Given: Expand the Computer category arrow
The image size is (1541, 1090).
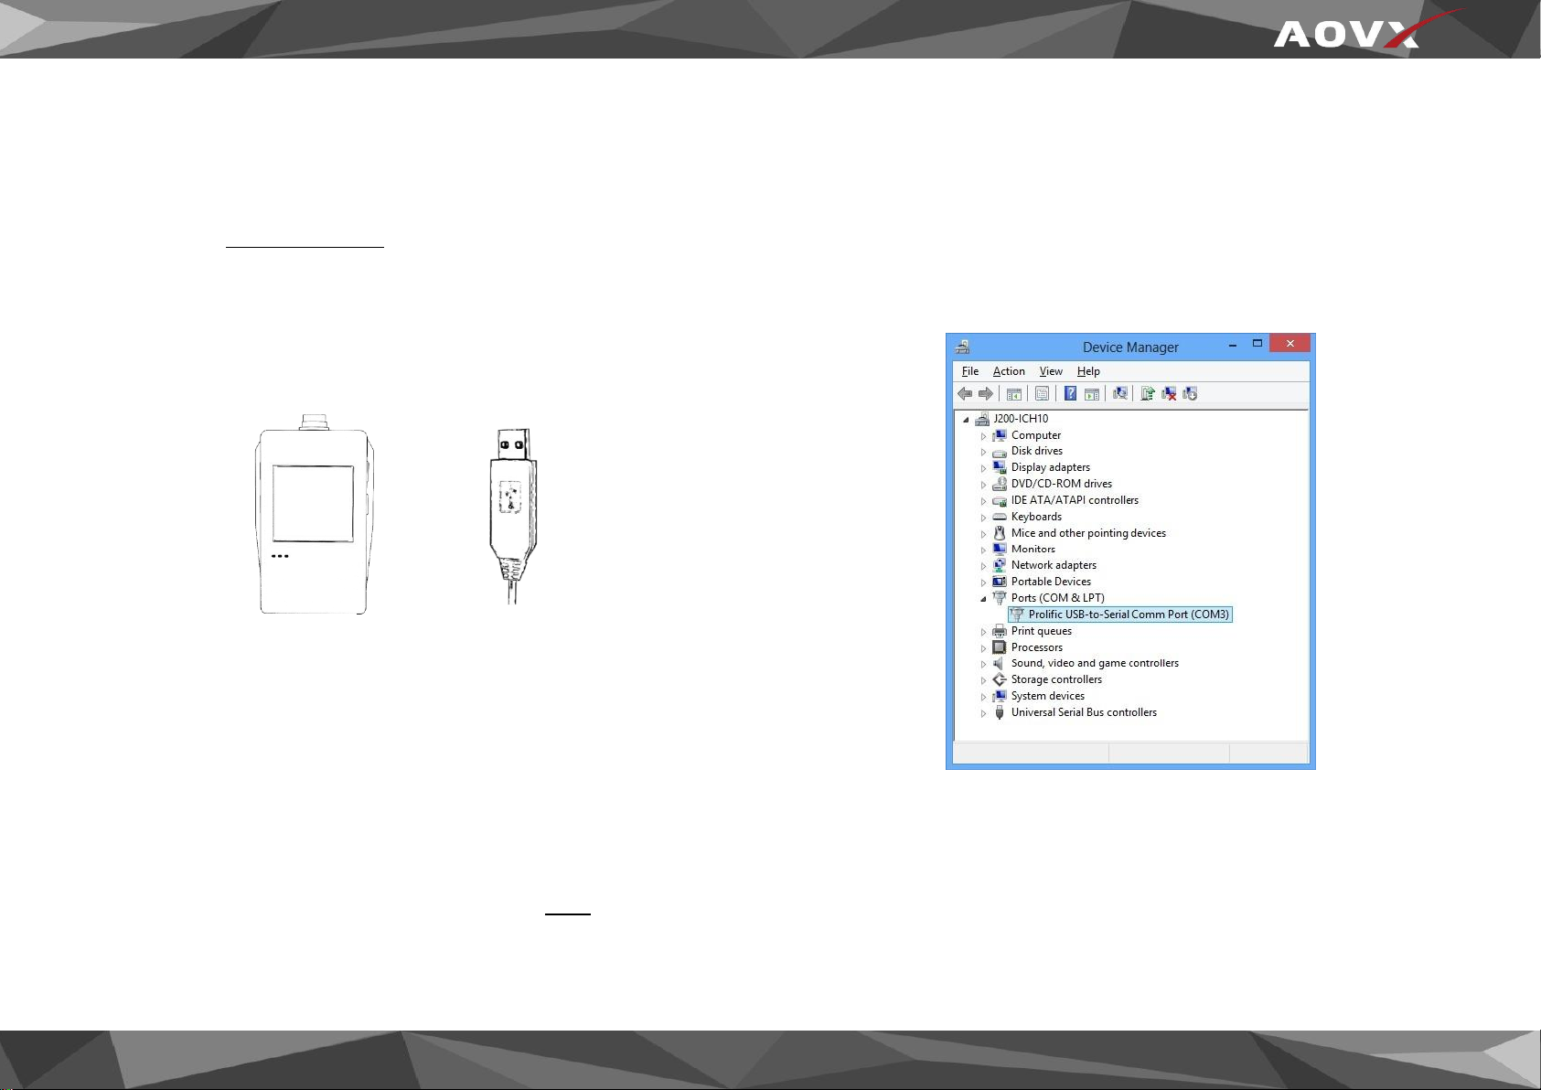Looking at the screenshot, I should 984,436.
